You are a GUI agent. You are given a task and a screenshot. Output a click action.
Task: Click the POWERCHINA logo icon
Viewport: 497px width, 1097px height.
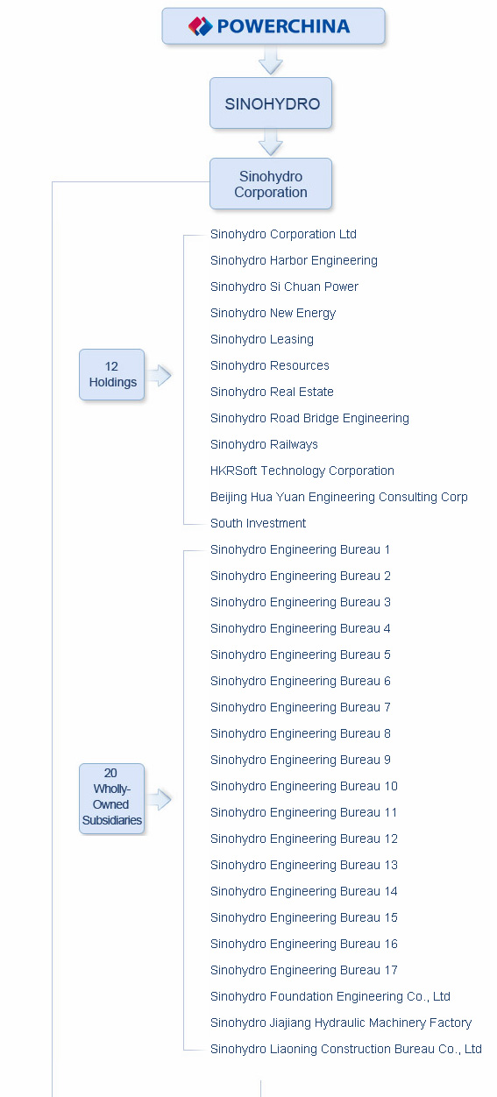coord(200,26)
